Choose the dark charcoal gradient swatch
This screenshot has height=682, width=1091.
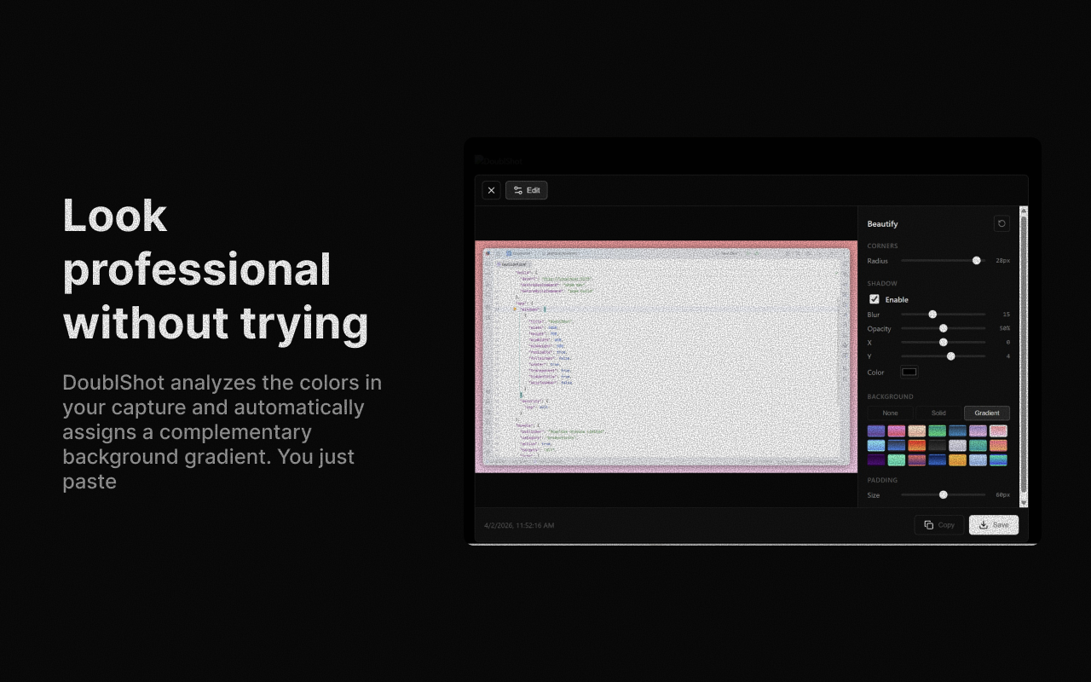coord(938,446)
